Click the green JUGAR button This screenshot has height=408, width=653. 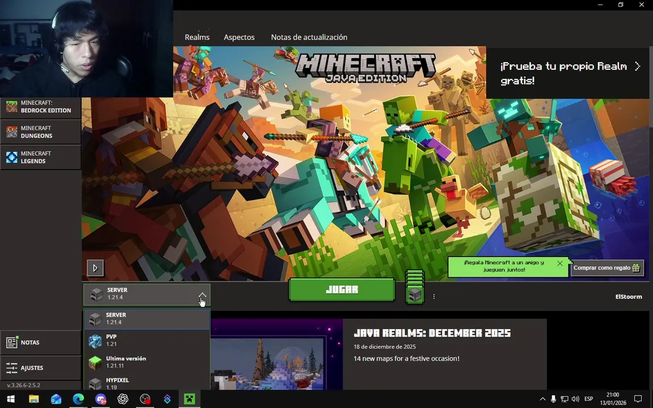341,290
